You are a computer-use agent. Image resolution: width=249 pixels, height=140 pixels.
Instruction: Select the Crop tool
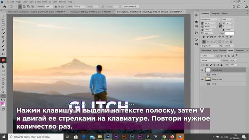tap(3, 37)
